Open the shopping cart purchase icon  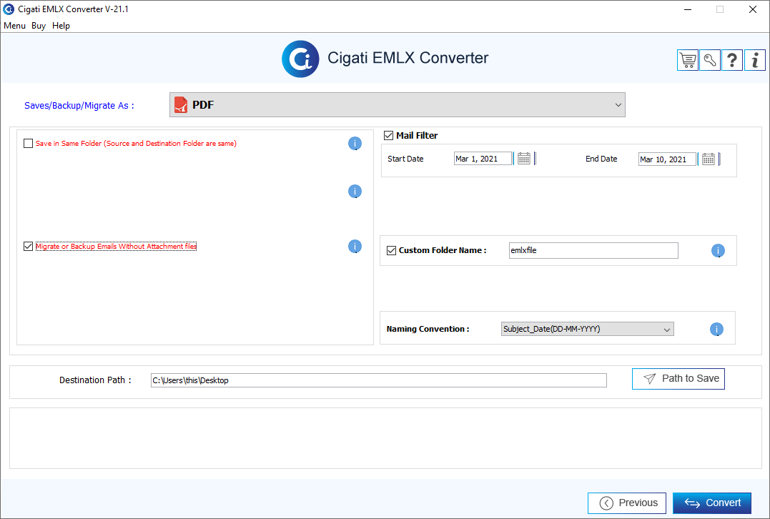point(688,60)
